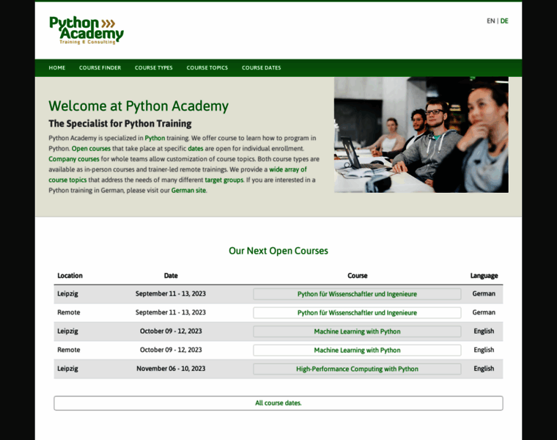This screenshot has width=557, height=440.
Task: Select 'November 06 - 10, 2023' date cell
Action: click(171, 369)
